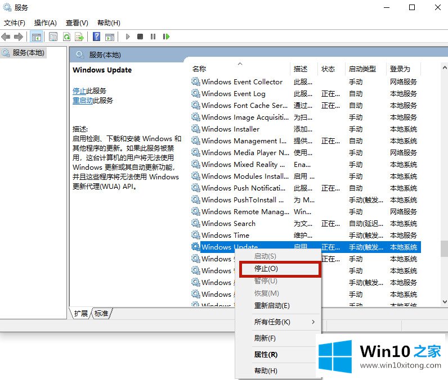
Task: Open the 查看(V) menu
Action: pyautogui.click(x=77, y=23)
